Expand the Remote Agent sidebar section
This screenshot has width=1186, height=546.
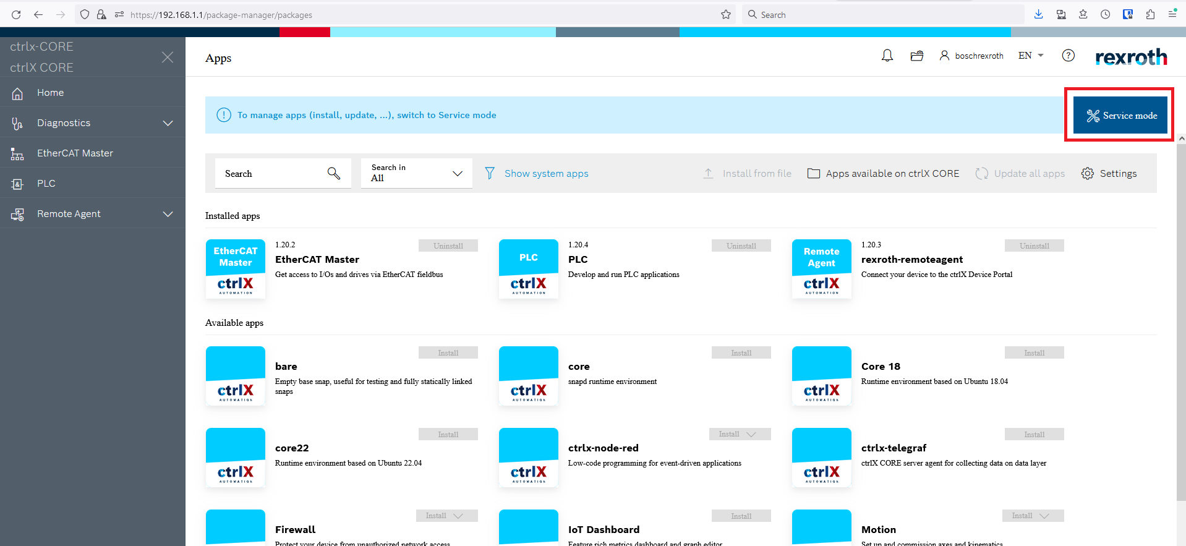168,214
